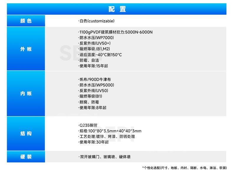Click the 适应温度 -40°C到150°C line
Viewport: 233px width, 180px height.
100,55
